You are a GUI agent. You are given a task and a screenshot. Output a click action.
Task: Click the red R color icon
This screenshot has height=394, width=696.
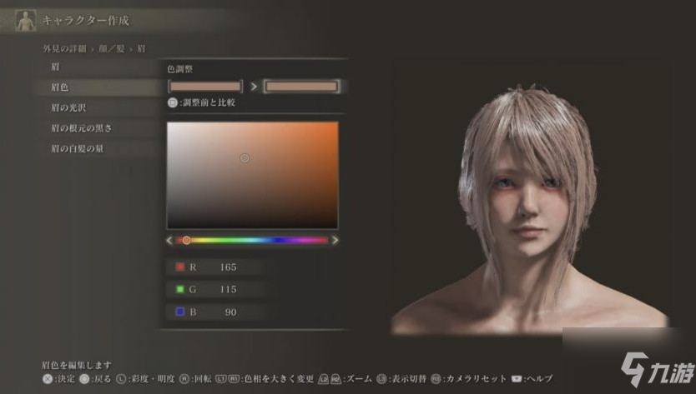pyautogui.click(x=180, y=267)
